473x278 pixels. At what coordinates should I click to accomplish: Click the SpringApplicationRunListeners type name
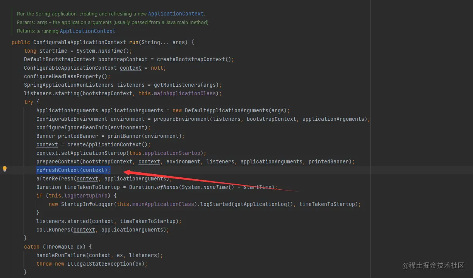tap(69, 85)
